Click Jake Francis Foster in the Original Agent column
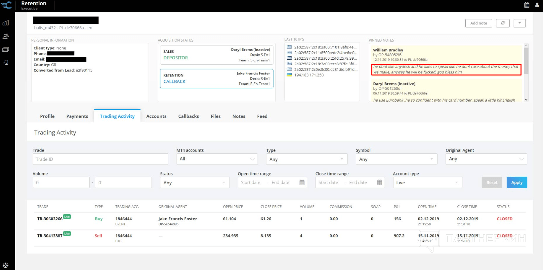 178,219
